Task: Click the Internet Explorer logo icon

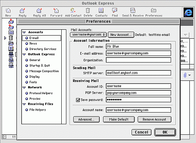Action: [188, 13]
